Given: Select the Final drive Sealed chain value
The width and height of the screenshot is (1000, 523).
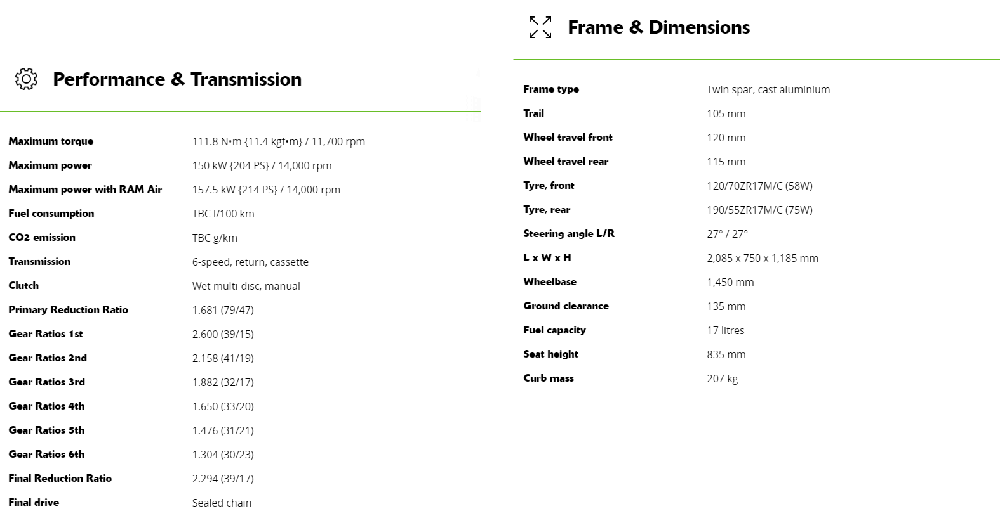Looking at the screenshot, I should coord(222,503).
